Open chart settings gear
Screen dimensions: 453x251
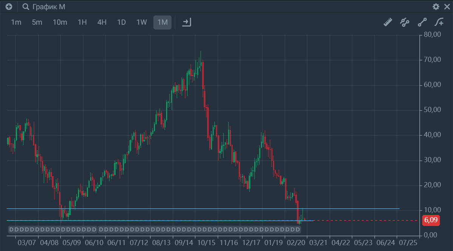(436, 6)
